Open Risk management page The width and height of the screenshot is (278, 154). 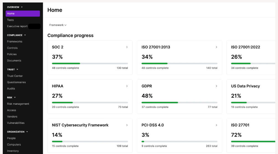pyautogui.click(x=18, y=104)
